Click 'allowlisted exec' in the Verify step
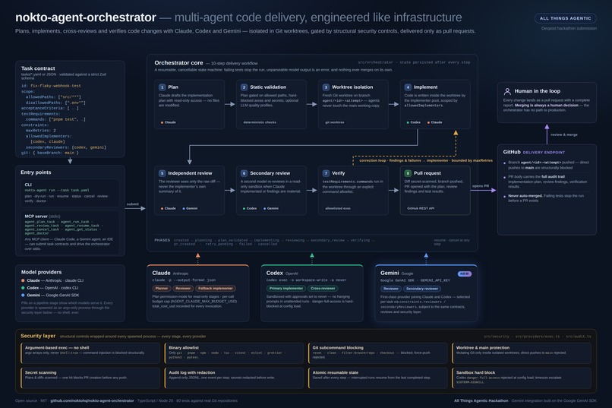This screenshot has height=408, width=612. (338, 208)
